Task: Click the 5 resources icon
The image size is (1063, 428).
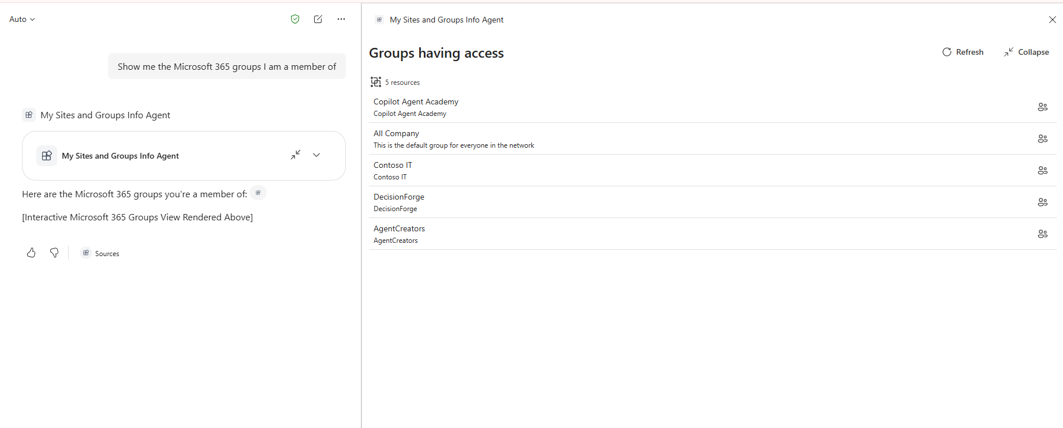Action: (376, 82)
